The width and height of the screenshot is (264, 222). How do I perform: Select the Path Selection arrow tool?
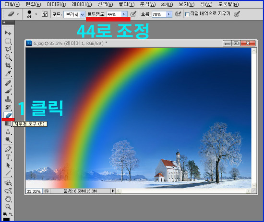(x=8, y=165)
